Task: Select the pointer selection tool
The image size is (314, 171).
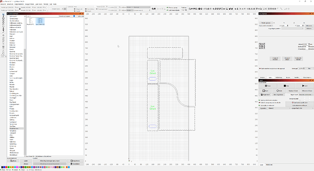Action: click(3, 15)
